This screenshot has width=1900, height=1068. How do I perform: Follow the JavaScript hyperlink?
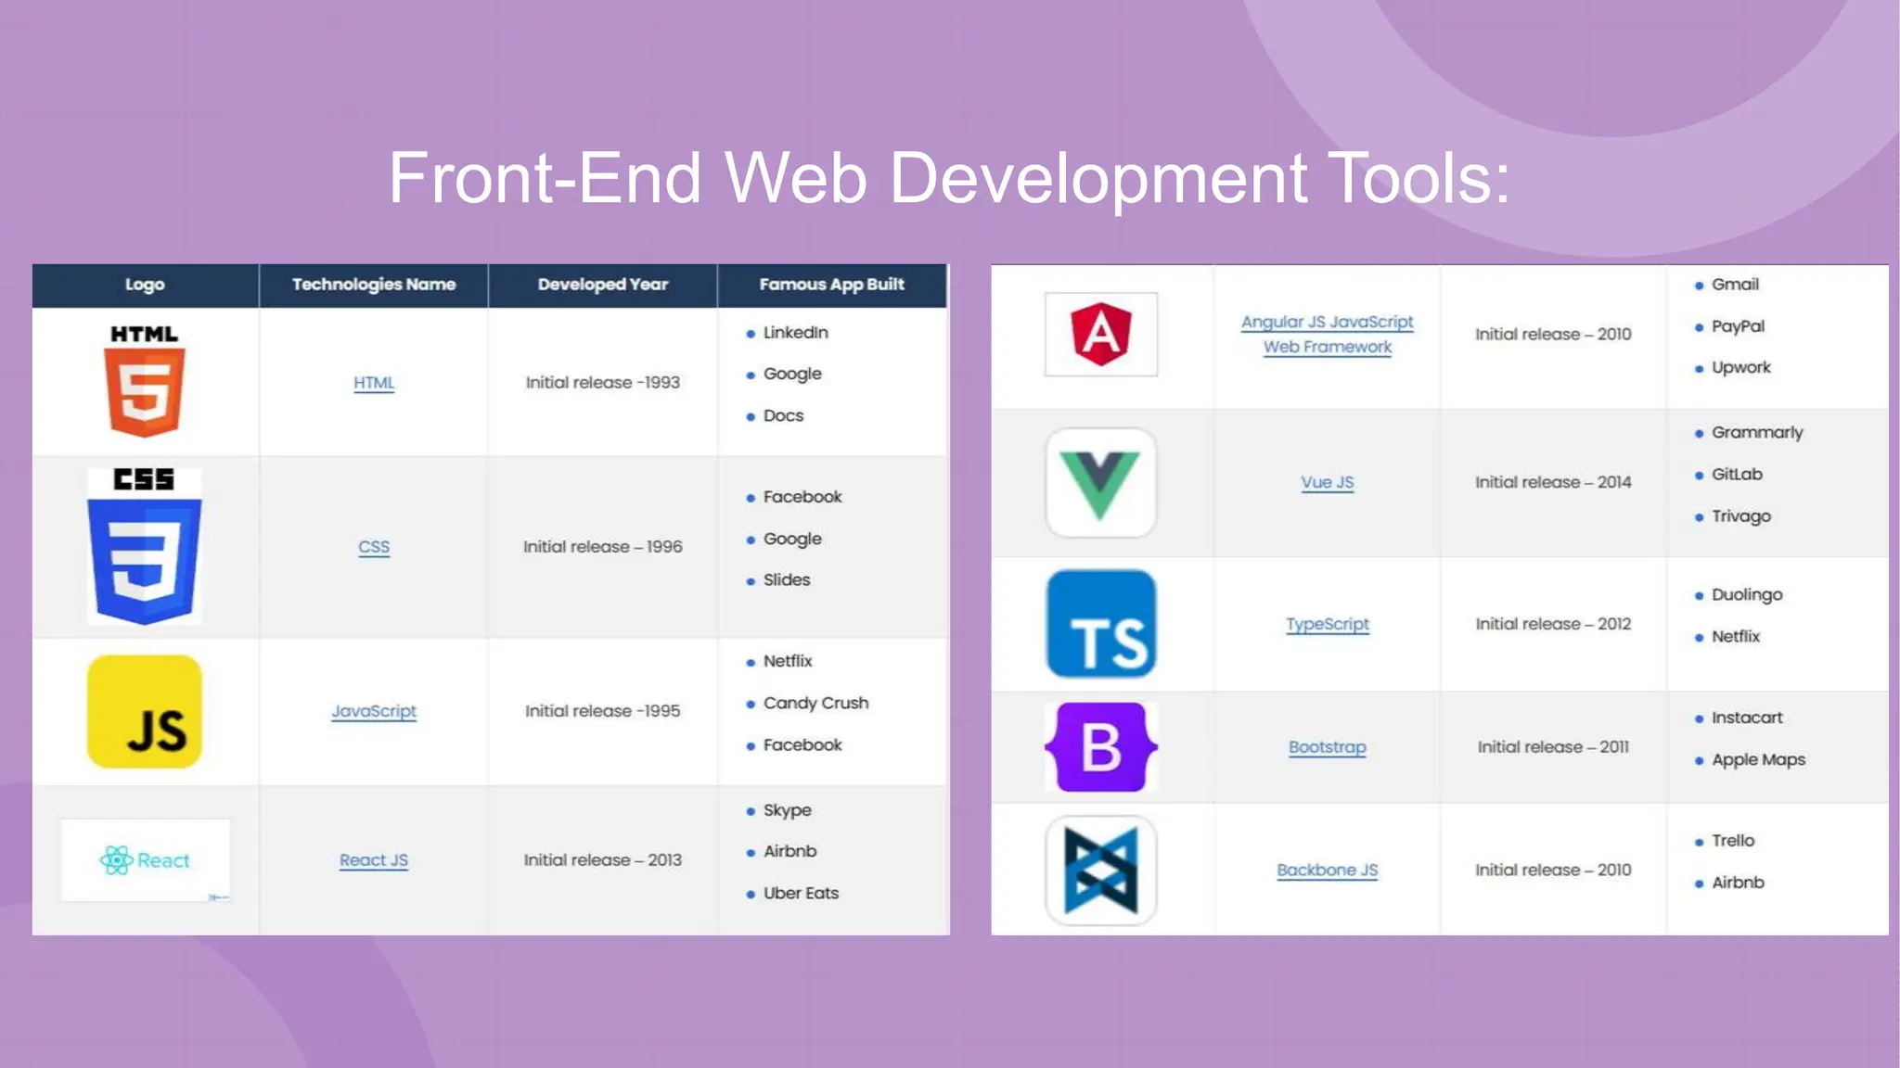tap(374, 711)
